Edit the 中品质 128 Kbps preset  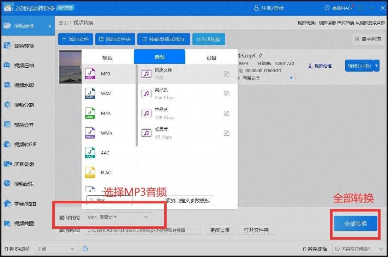(x=226, y=114)
